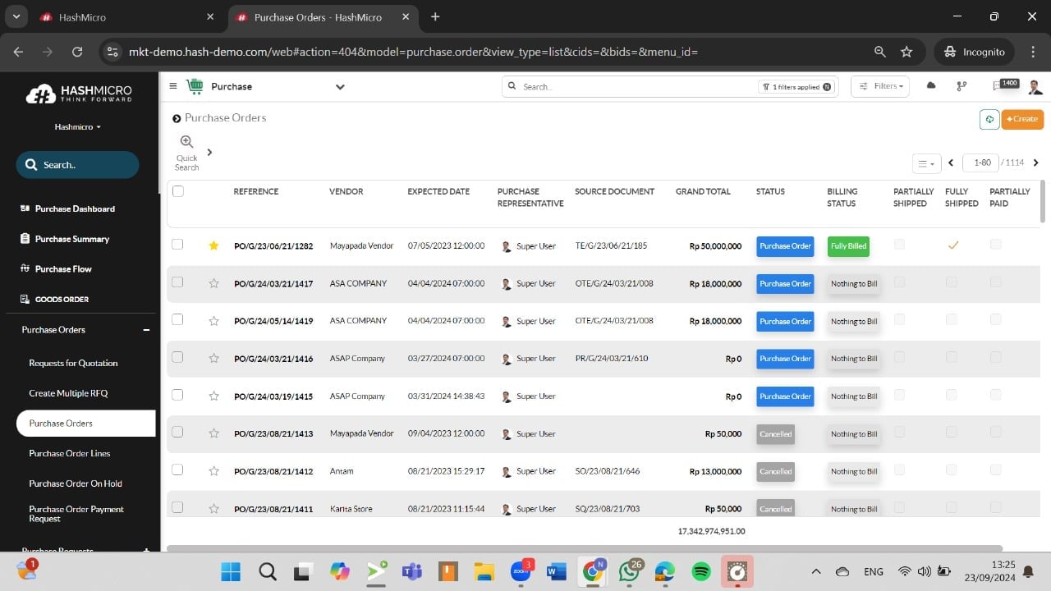The height and width of the screenshot is (591, 1051).
Task: Open Purchase Order Lines menu item
Action: tap(70, 453)
